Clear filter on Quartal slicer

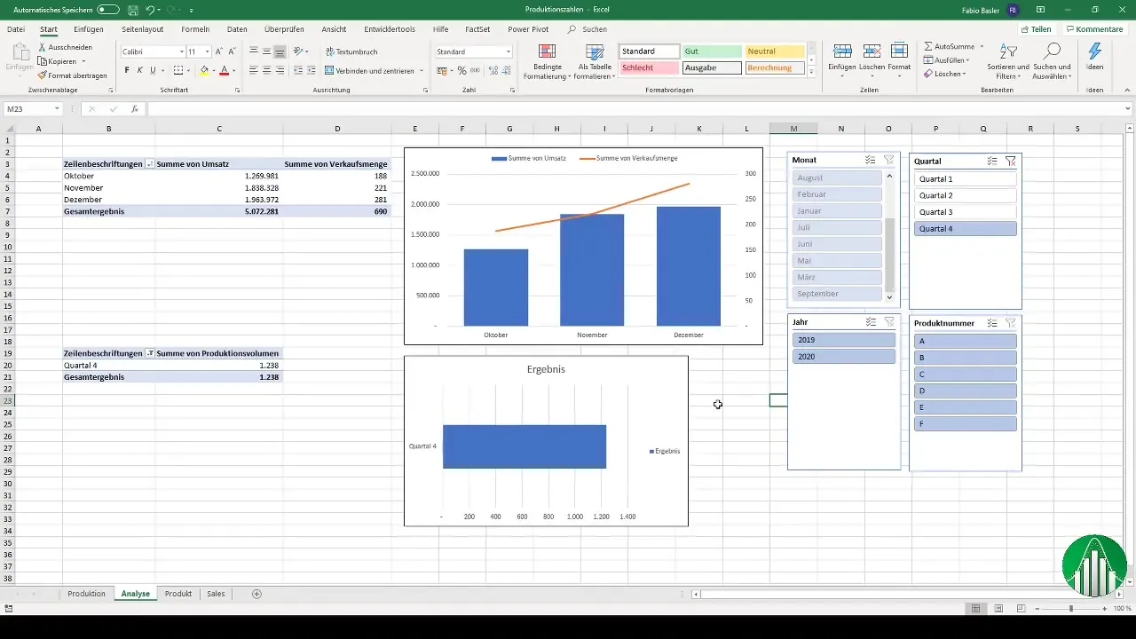[x=1010, y=162]
